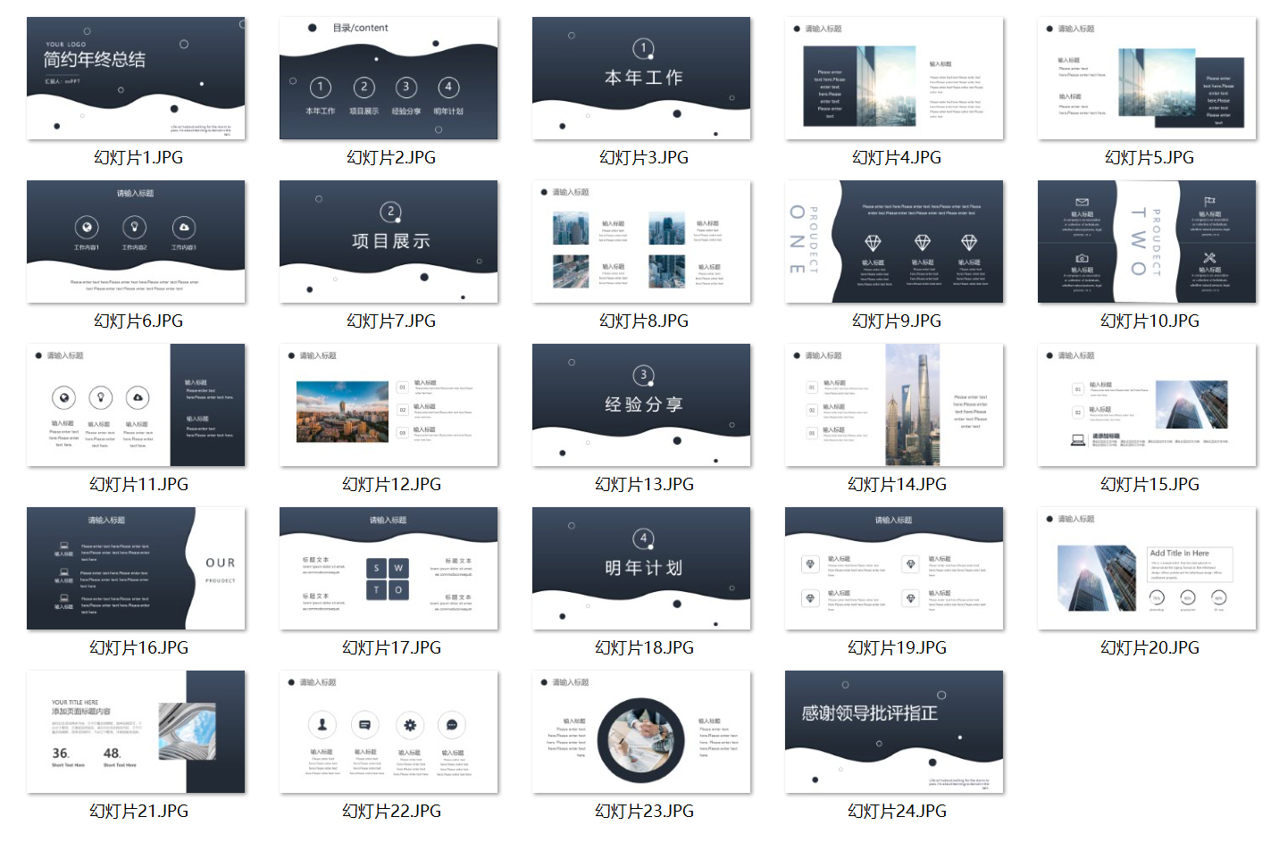Open the 简约年终总结 title slide thumbnail
Viewport: 1279px width, 842px height.
click(x=136, y=79)
